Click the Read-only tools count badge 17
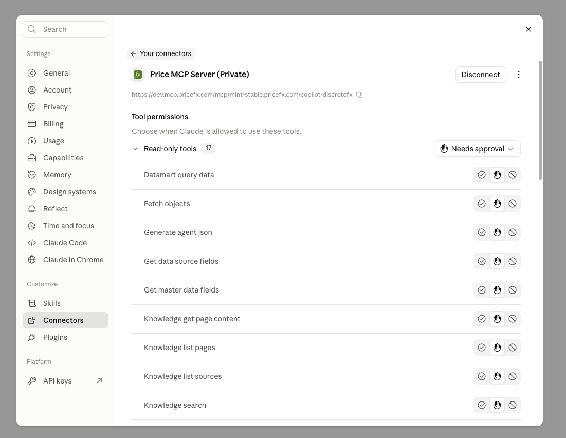This screenshot has height=438, width=566. [208, 149]
